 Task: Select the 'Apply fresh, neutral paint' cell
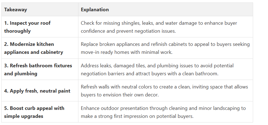[x=37, y=91]
